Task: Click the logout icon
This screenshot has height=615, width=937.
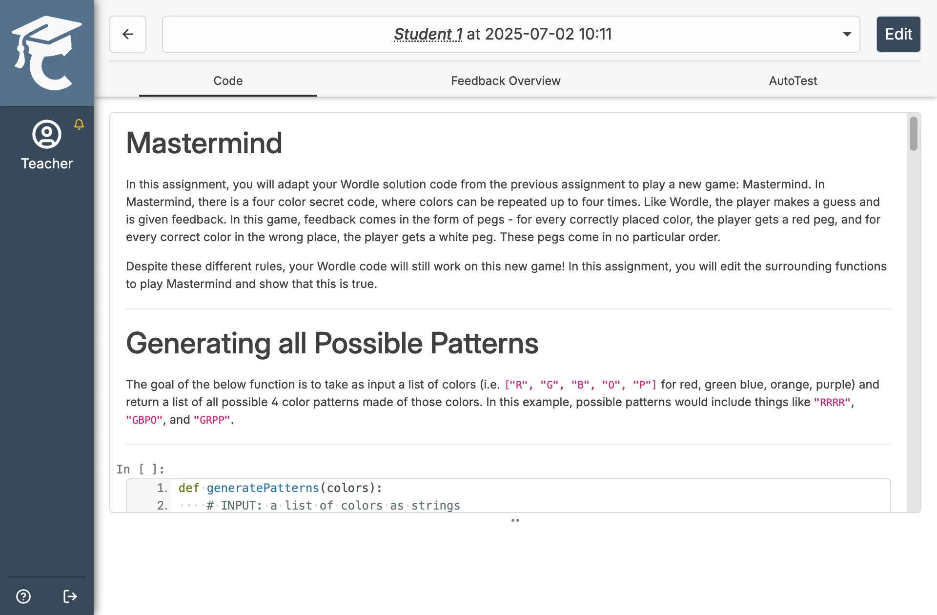Action: [x=70, y=596]
